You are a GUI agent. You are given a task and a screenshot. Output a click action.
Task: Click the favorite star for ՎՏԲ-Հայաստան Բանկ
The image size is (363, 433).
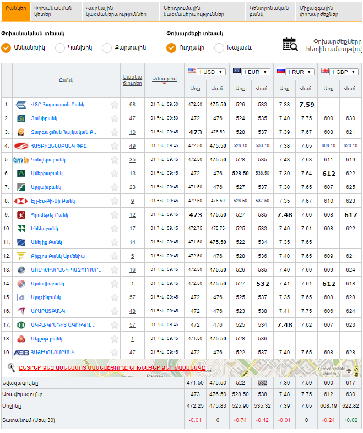coord(115,104)
